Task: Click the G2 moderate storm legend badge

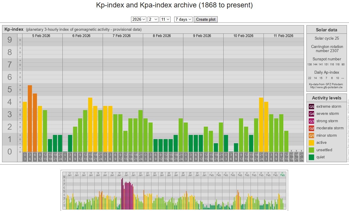Action: click(x=311, y=128)
